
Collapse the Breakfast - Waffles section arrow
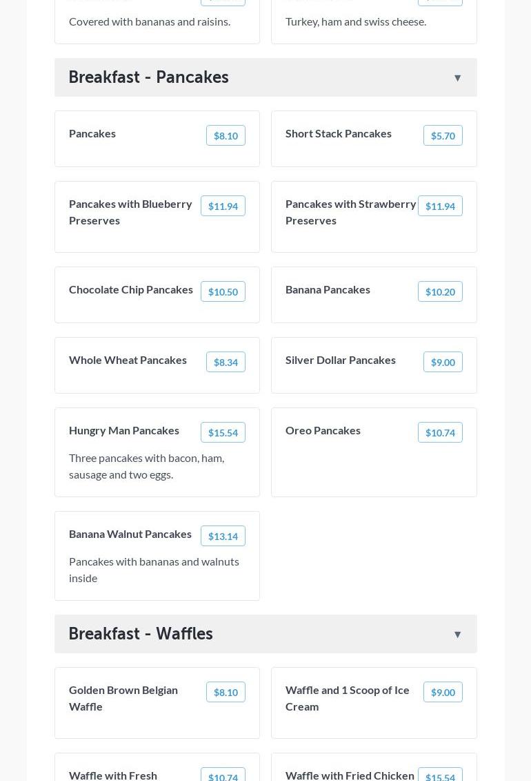point(457,635)
